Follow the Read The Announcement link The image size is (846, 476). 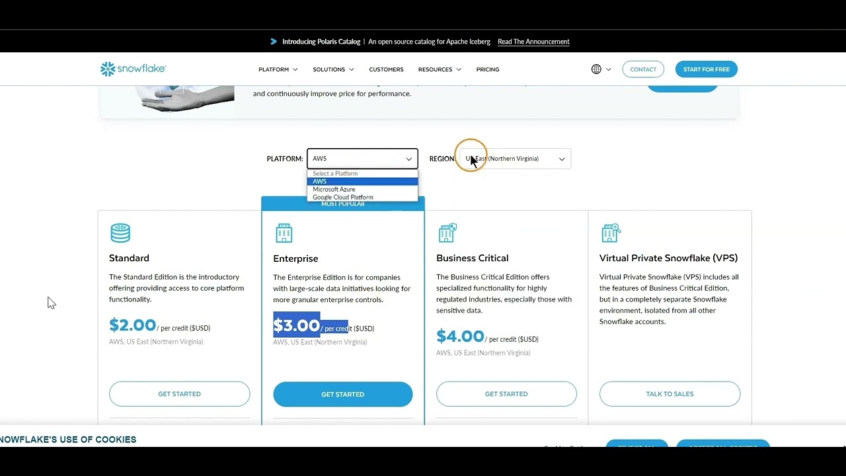(x=533, y=42)
